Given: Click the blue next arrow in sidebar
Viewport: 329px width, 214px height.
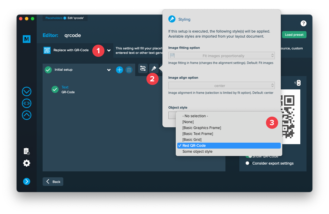Looking at the screenshot, I should pos(27,181).
